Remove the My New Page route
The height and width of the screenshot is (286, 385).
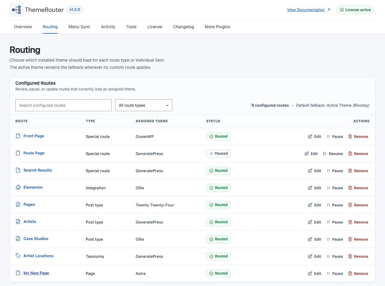tap(358, 274)
